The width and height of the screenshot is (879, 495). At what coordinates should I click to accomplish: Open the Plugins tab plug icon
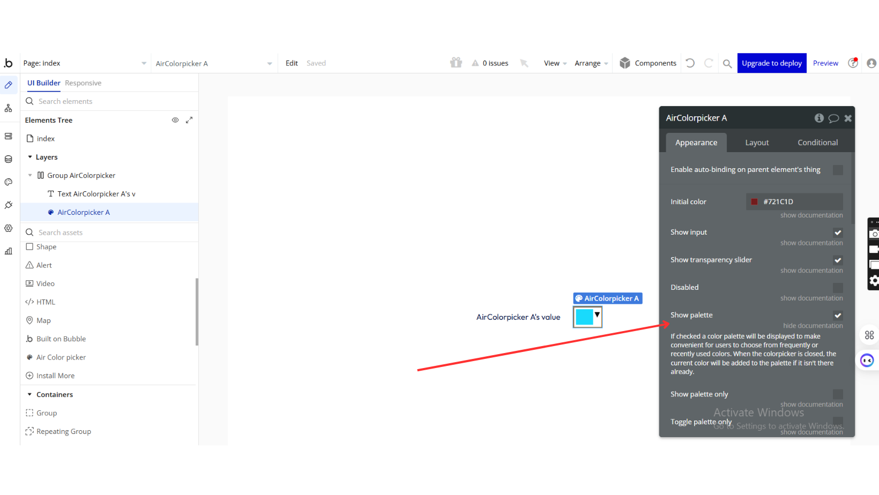click(9, 205)
